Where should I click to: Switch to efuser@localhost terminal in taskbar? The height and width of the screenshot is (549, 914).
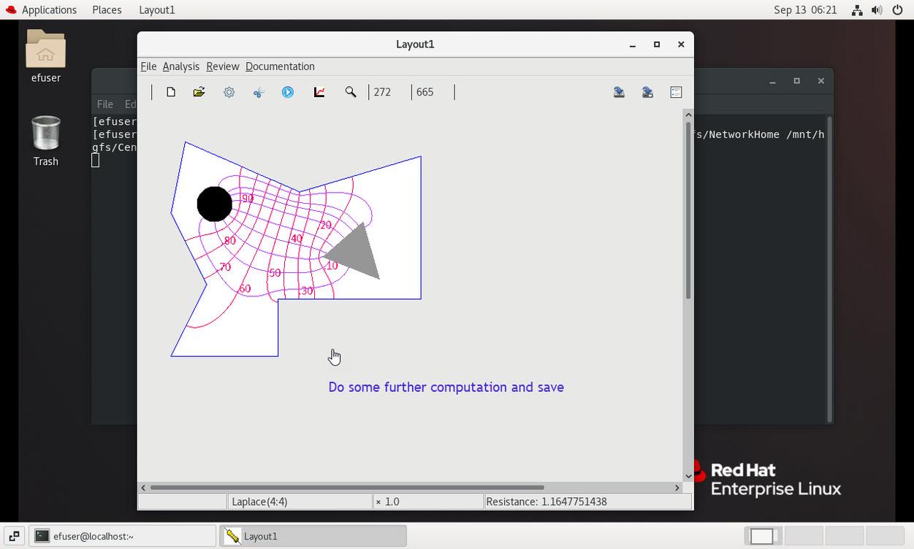point(124,536)
